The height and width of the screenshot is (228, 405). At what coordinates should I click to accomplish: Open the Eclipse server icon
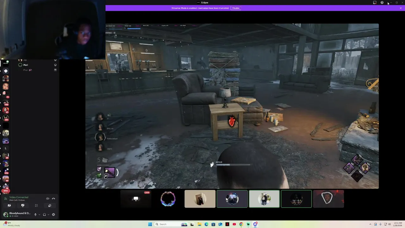coord(6,63)
